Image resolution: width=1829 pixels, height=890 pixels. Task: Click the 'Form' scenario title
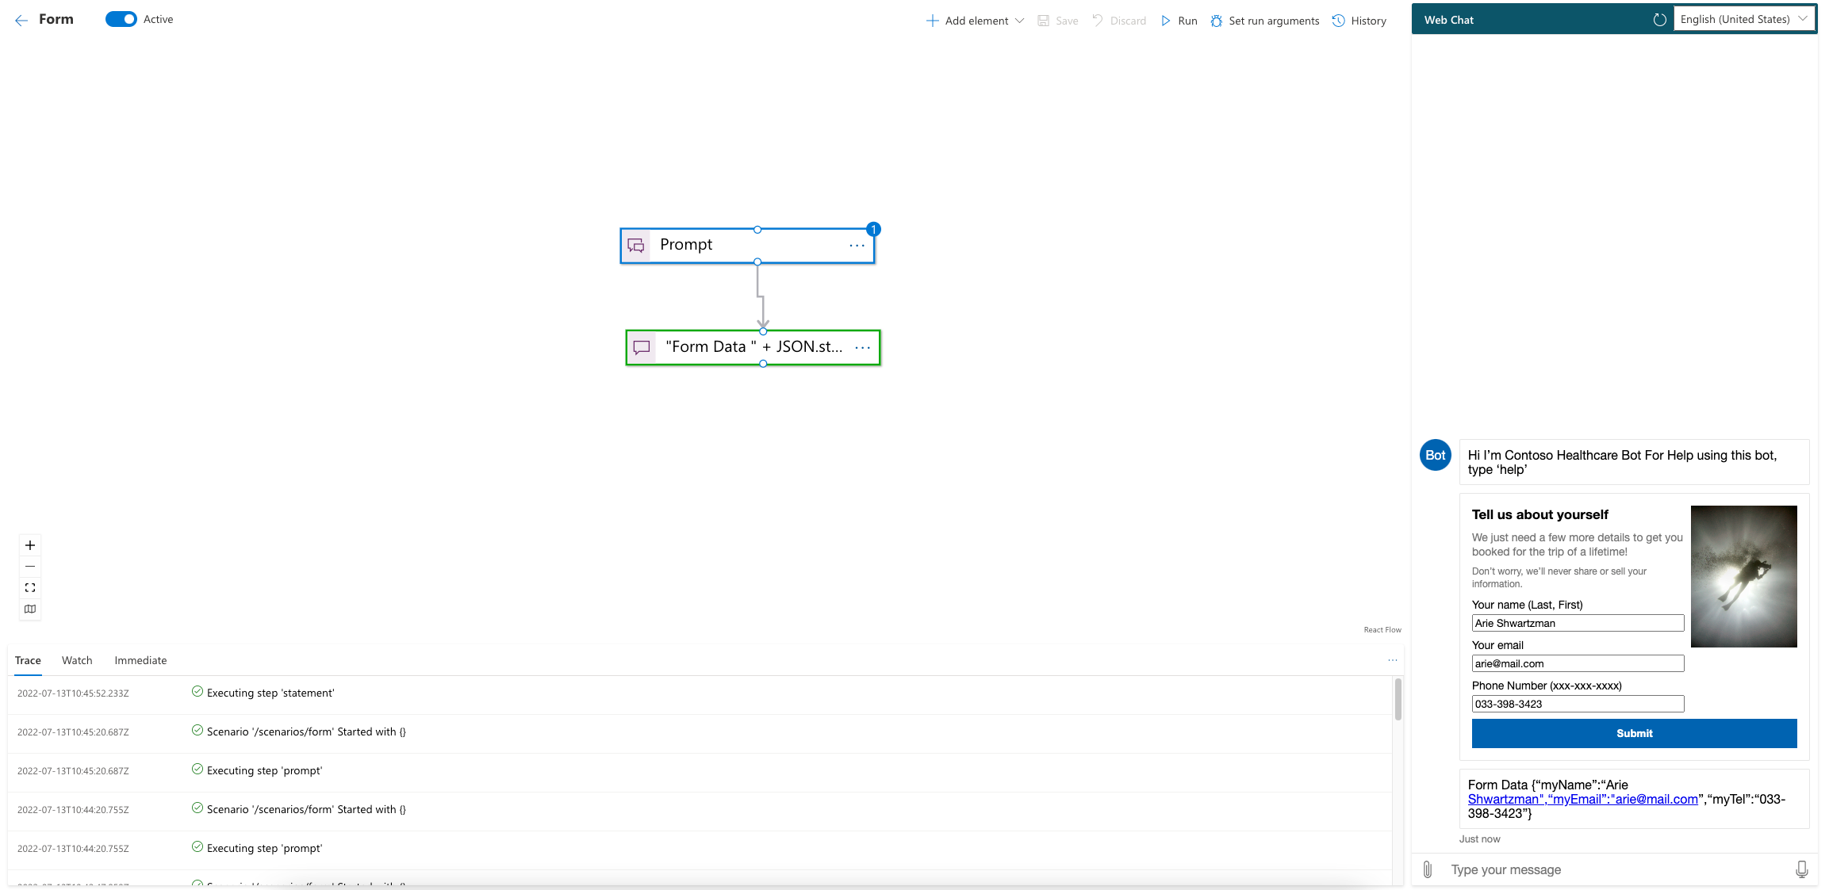click(x=56, y=19)
